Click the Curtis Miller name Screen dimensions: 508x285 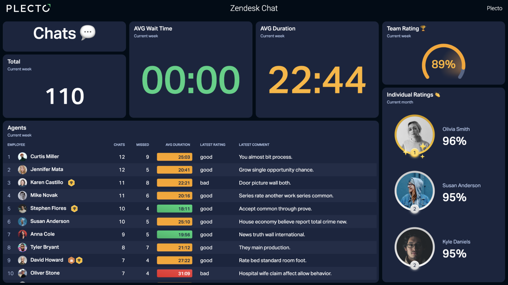pos(45,156)
